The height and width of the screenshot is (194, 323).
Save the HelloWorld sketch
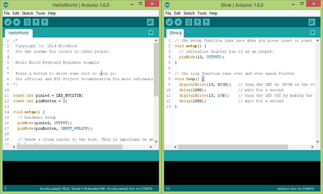tap(44, 22)
